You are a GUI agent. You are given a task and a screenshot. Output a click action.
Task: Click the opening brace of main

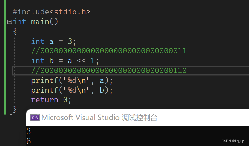tap(15, 31)
